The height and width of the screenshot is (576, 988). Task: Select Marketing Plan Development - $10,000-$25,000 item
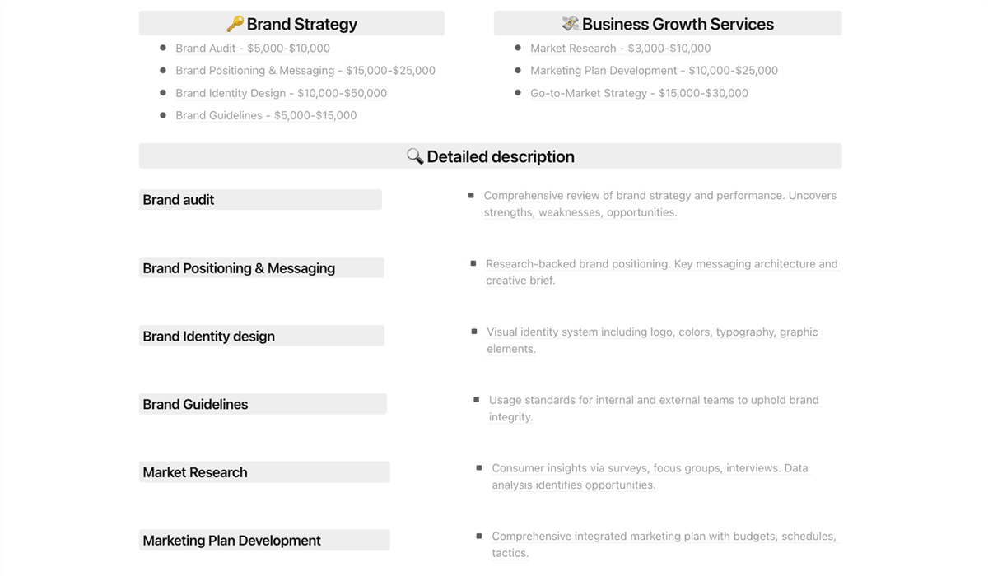click(x=654, y=71)
